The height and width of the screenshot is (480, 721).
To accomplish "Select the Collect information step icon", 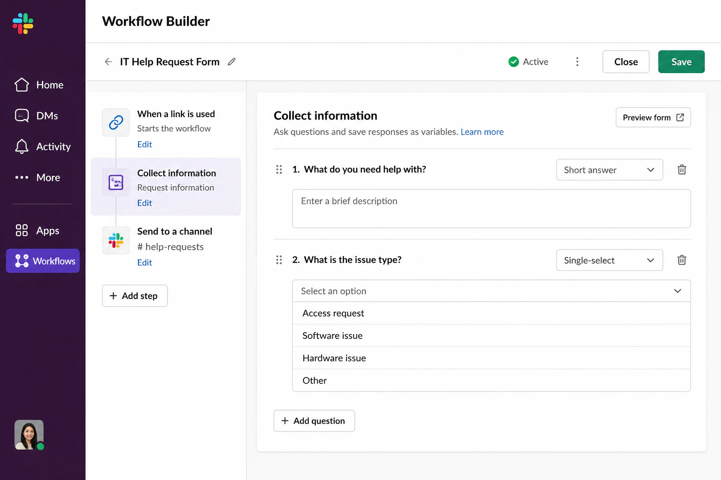I will pos(116,182).
